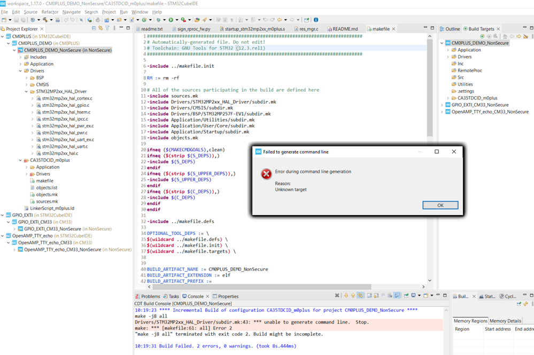This screenshot has height=355, width=534.
Task: Click Pin Console icon
Action: [x=406, y=296]
